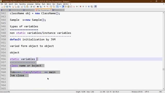Toggle synchronized horizontal scrolling
Viewport: 165px width, 93px height.
point(54,6)
